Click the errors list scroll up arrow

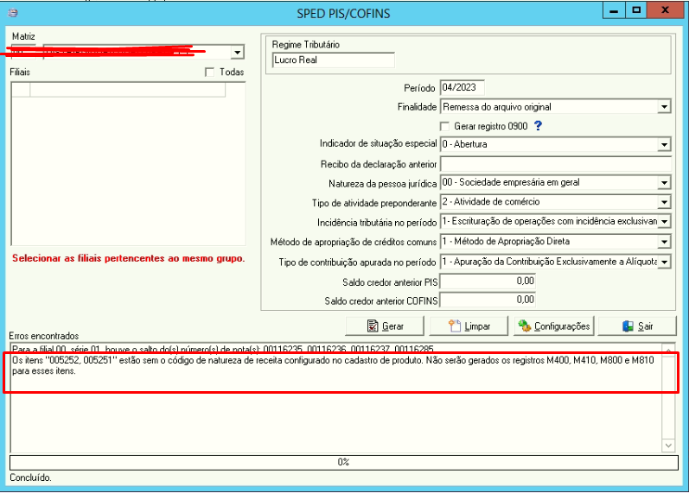(x=668, y=351)
